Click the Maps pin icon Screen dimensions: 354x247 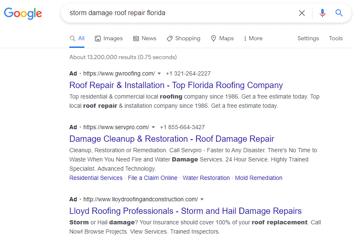214,38
